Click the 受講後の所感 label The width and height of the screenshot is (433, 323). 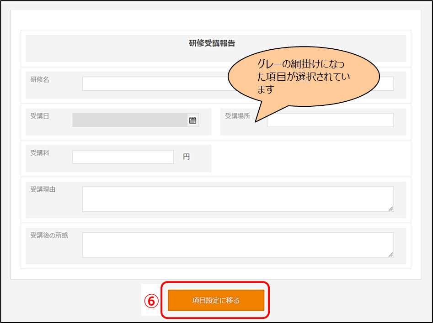(x=49, y=235)
